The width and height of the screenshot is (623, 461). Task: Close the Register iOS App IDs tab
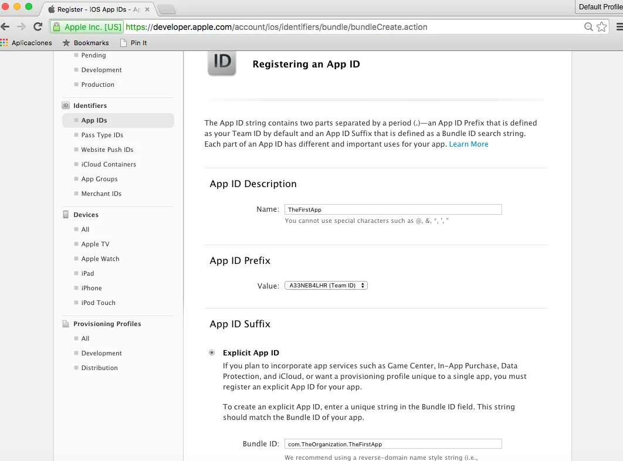[x=147, y=9]
